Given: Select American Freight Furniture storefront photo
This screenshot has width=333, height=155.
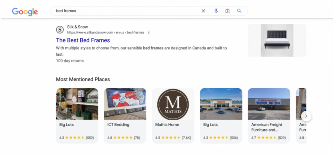Looking at the screenshot, I should click(269, 104).
